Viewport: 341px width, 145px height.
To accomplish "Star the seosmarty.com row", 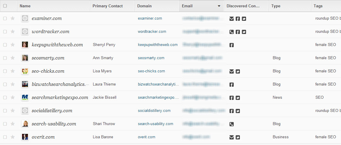I will point(13,58).
